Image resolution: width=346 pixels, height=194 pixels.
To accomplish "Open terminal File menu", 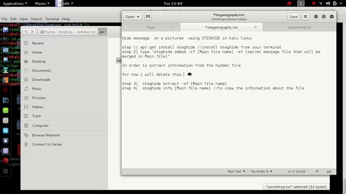I will point(4,19).
